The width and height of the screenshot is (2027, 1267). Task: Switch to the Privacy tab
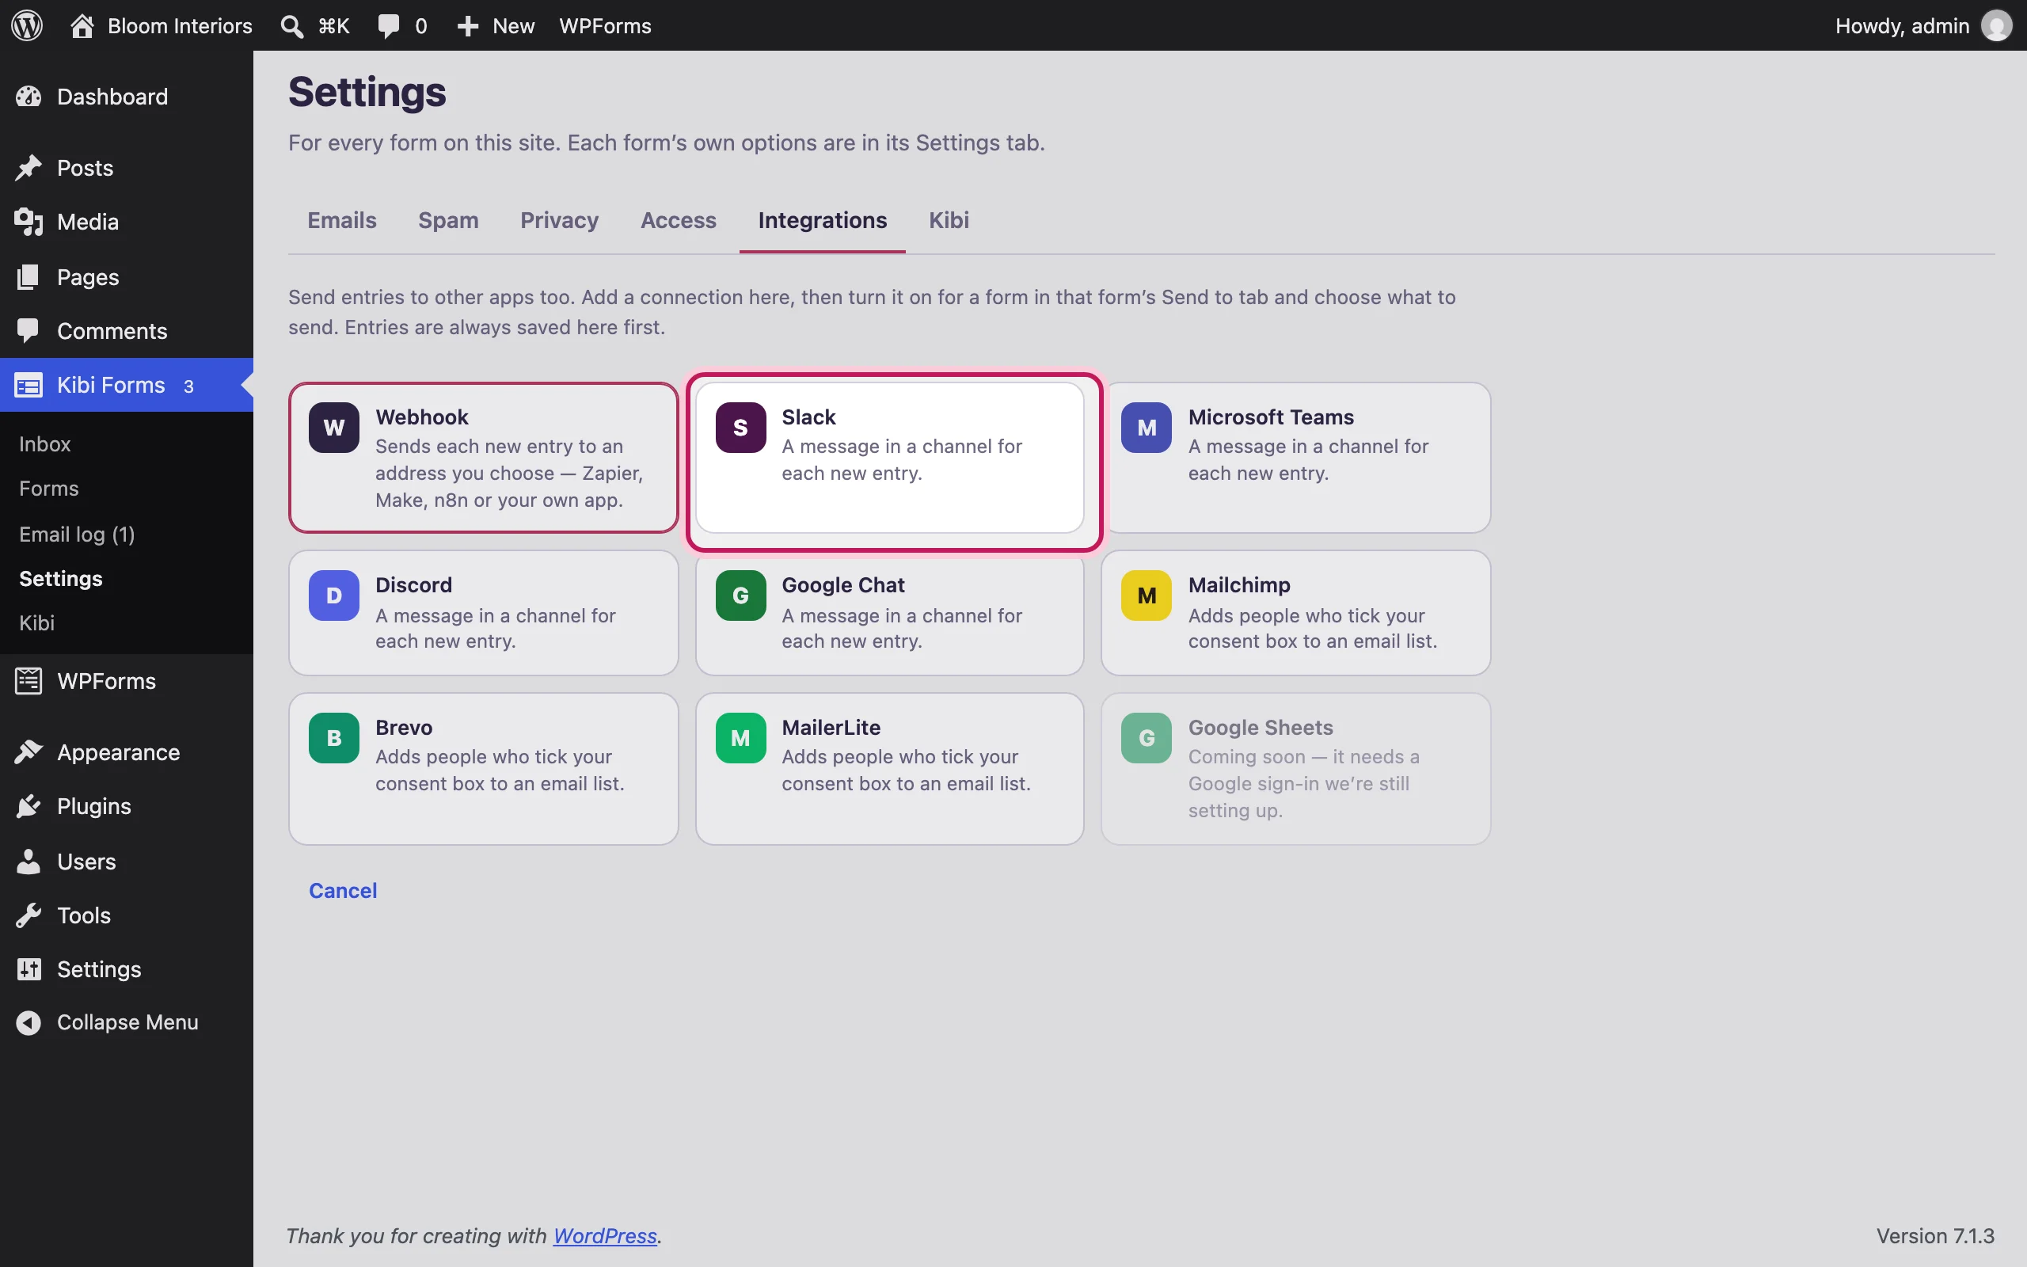pos(560,220)
